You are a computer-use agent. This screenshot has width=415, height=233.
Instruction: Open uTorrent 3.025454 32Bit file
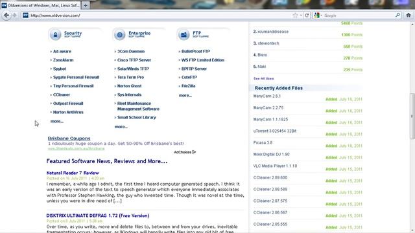pyautogui.click(x=275, y=131)
